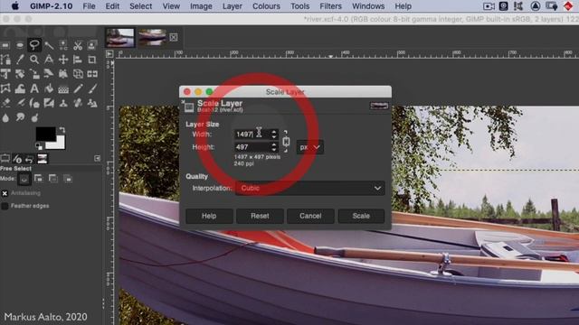Set selection mode to Subtract
This screenshot has width=579, height=325.
click(53, 179)
